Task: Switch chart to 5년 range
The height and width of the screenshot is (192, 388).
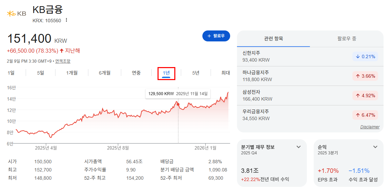Action: pyautogui.click(x=196, y=73)
